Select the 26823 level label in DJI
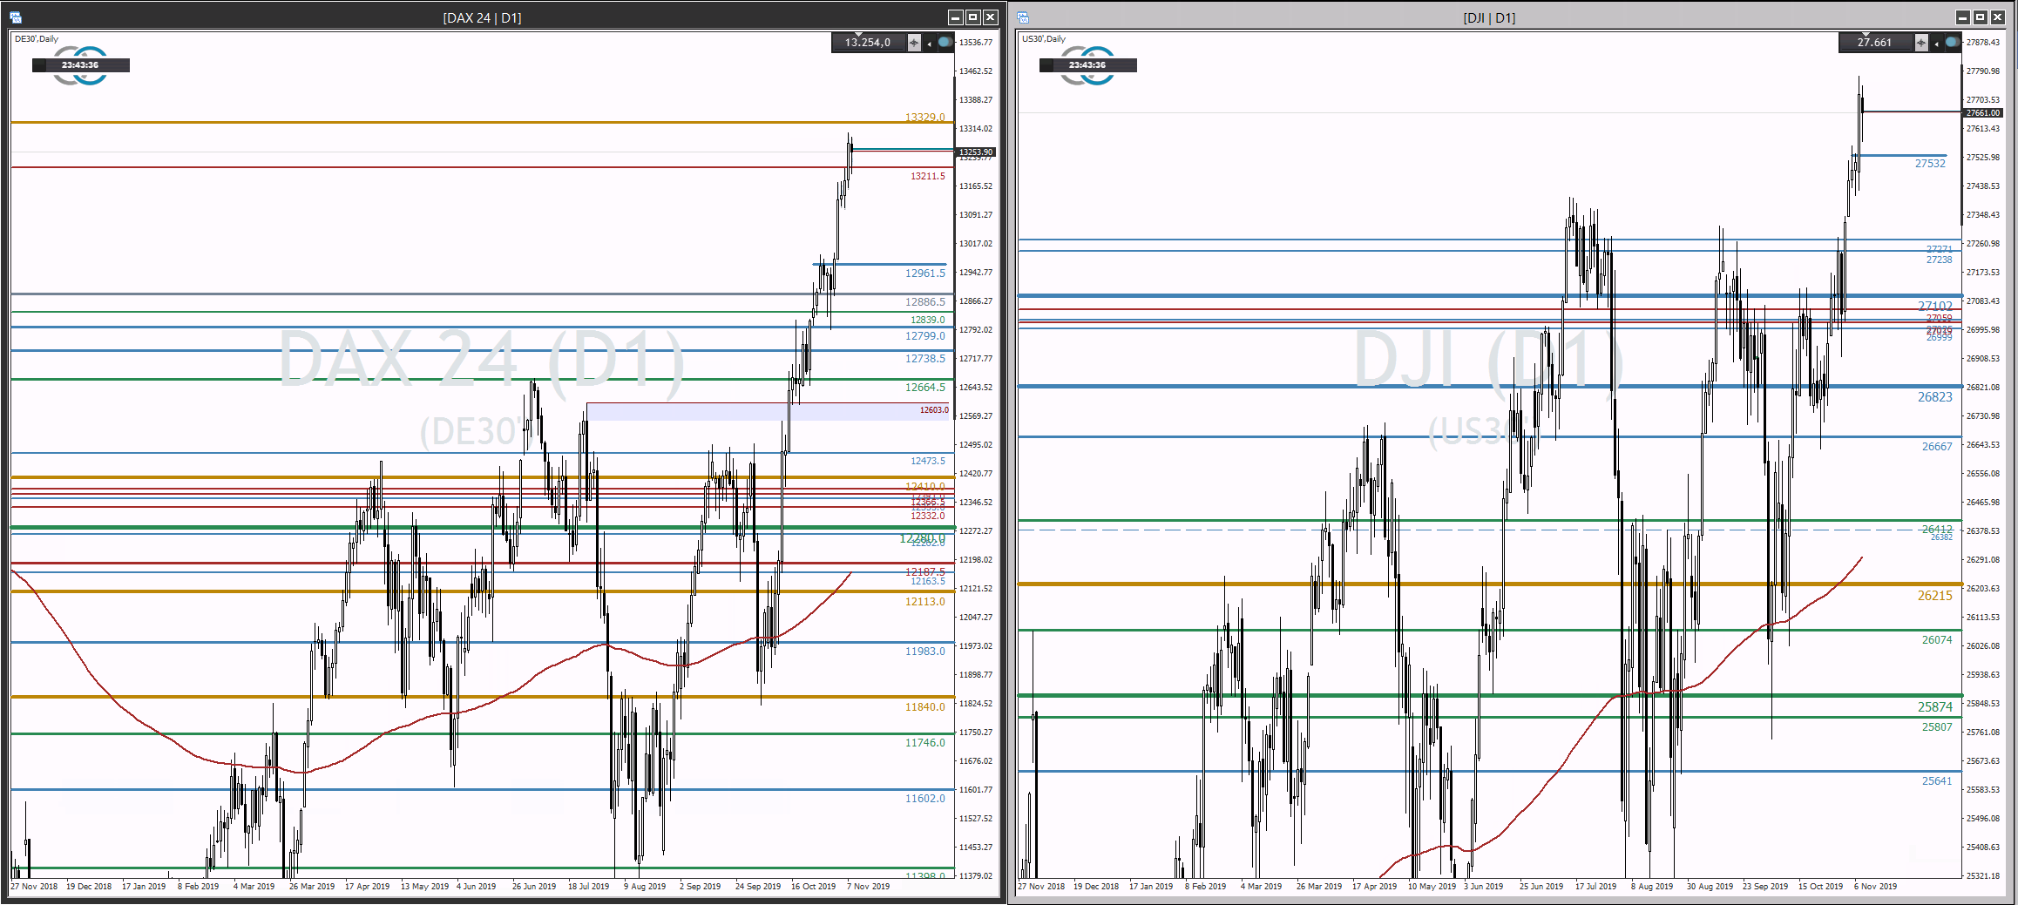This screenshot has height=905, width=2018. coord(1935,397)
